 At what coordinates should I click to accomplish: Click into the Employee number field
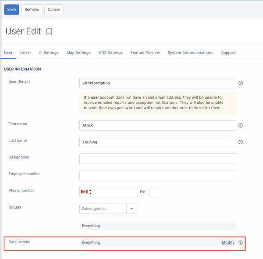(158, 175)
